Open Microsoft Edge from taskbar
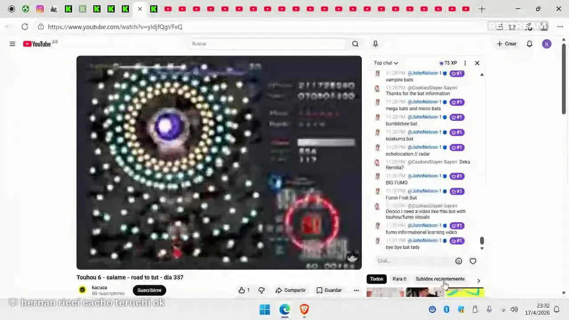 284,309
